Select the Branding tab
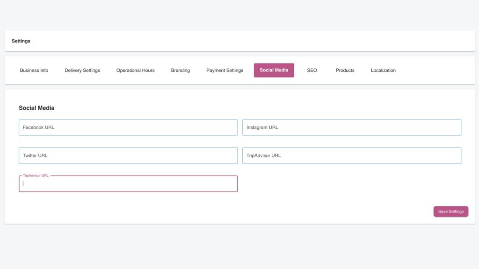479x269 pixels. tap(180, 71)
